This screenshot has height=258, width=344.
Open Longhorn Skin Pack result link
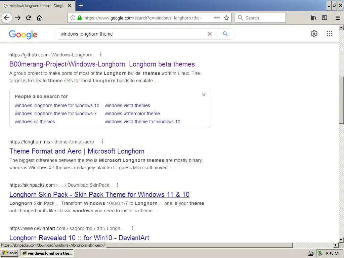pyautogui.click(x=99, y=195)
